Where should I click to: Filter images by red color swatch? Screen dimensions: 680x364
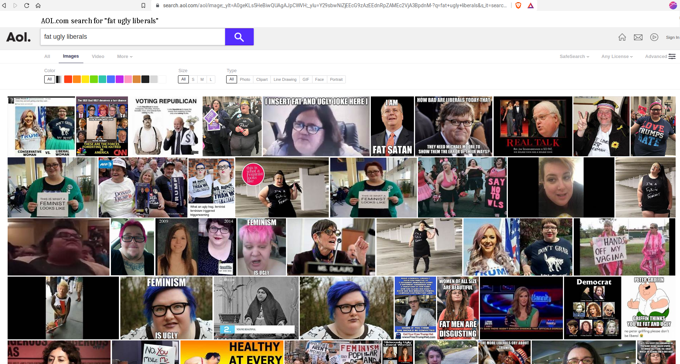point(68,79)
